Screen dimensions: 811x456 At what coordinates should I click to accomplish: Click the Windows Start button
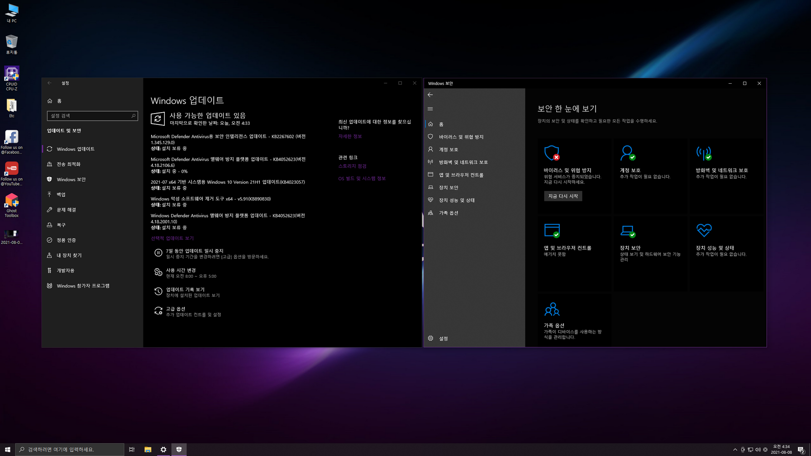[x=8, y=449]
